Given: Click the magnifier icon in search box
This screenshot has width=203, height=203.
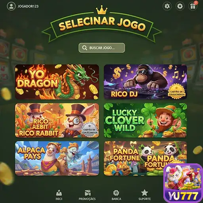Looking at the screenshot, I should point(84,48).
